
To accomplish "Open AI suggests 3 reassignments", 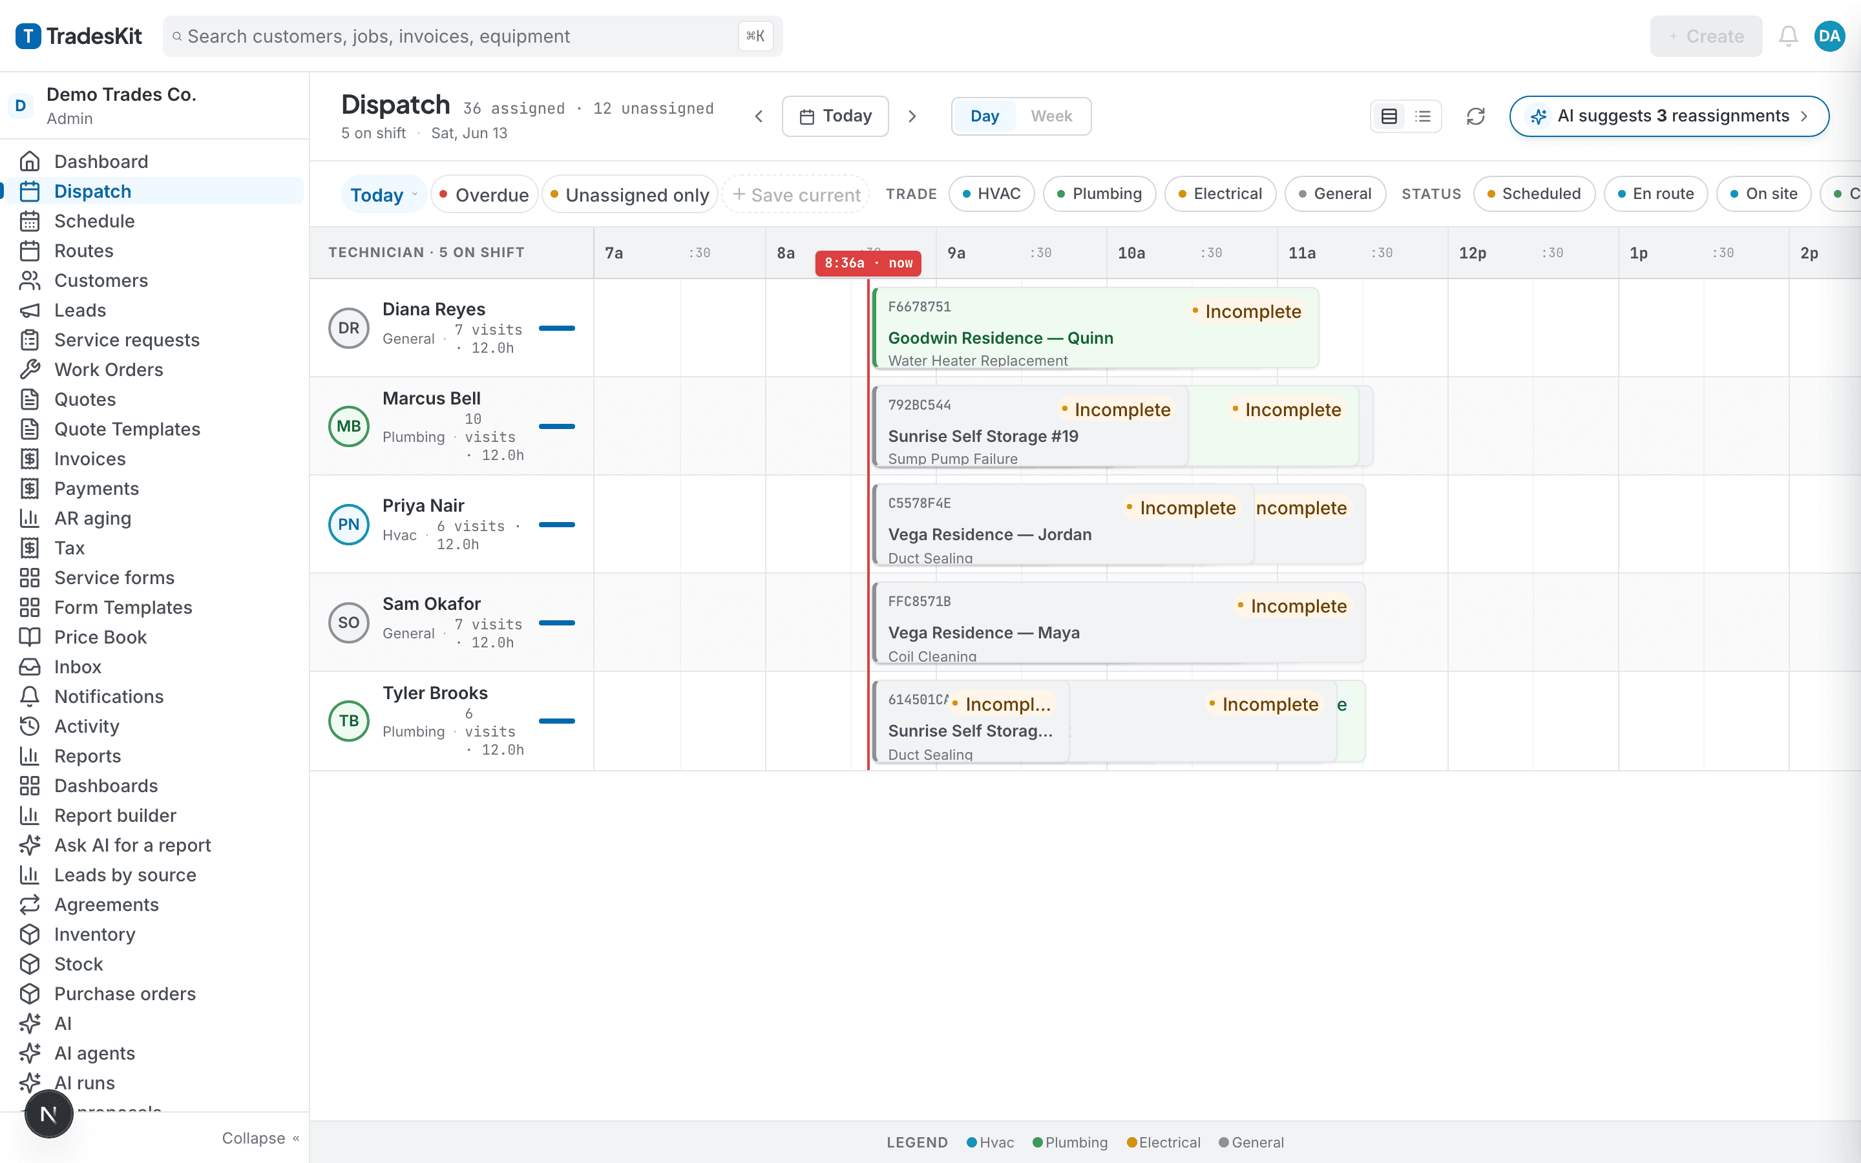I will click(1668, 116).
